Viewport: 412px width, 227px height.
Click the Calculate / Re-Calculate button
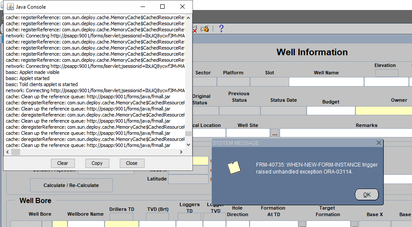71,185
